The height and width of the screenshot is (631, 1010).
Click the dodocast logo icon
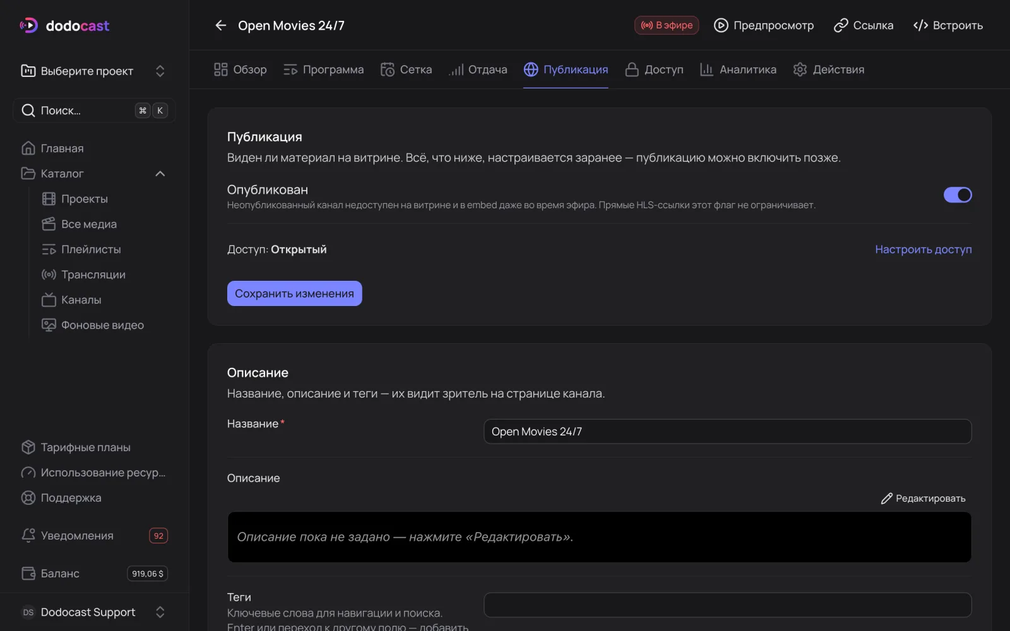[28, 25]
